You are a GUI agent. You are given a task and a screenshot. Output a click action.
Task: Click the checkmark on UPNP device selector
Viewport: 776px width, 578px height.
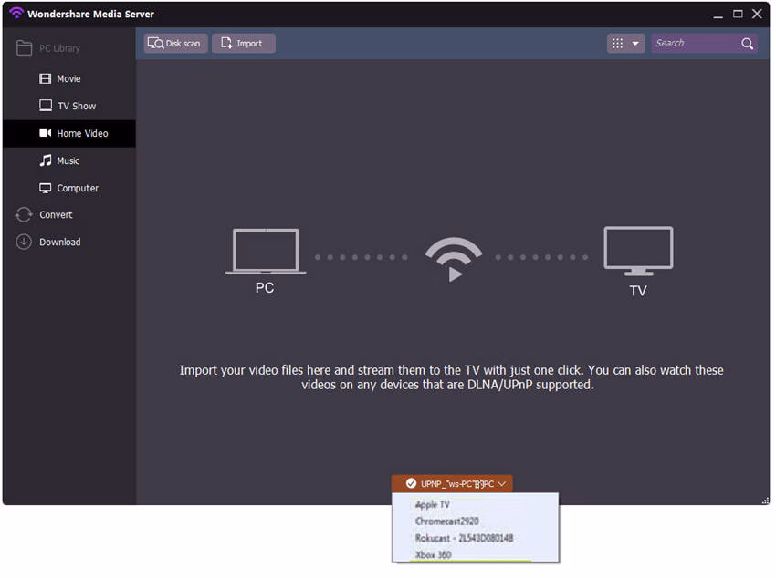click(411, 484)
